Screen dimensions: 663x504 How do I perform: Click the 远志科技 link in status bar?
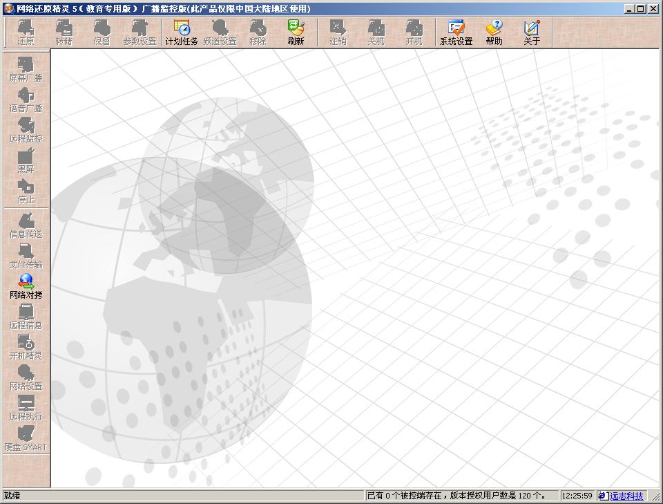pos(626,496)
